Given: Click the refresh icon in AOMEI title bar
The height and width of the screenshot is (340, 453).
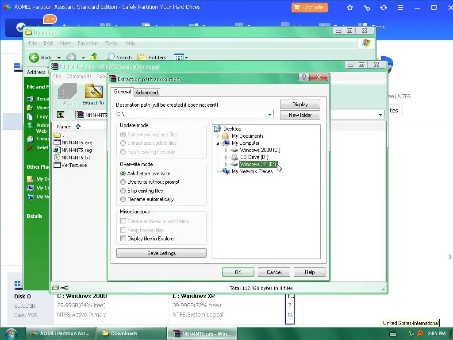Looking at the screenshot, I should tap(384, 8).
